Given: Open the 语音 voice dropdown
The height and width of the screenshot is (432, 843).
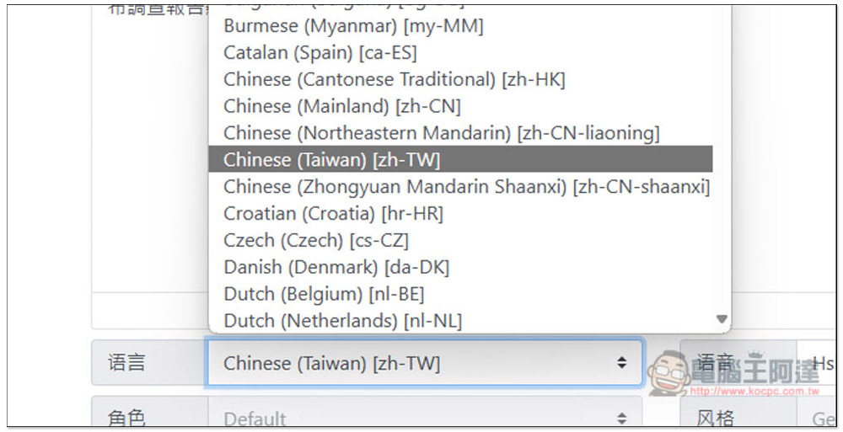Looking at the screenshot, I should point(815,363).
